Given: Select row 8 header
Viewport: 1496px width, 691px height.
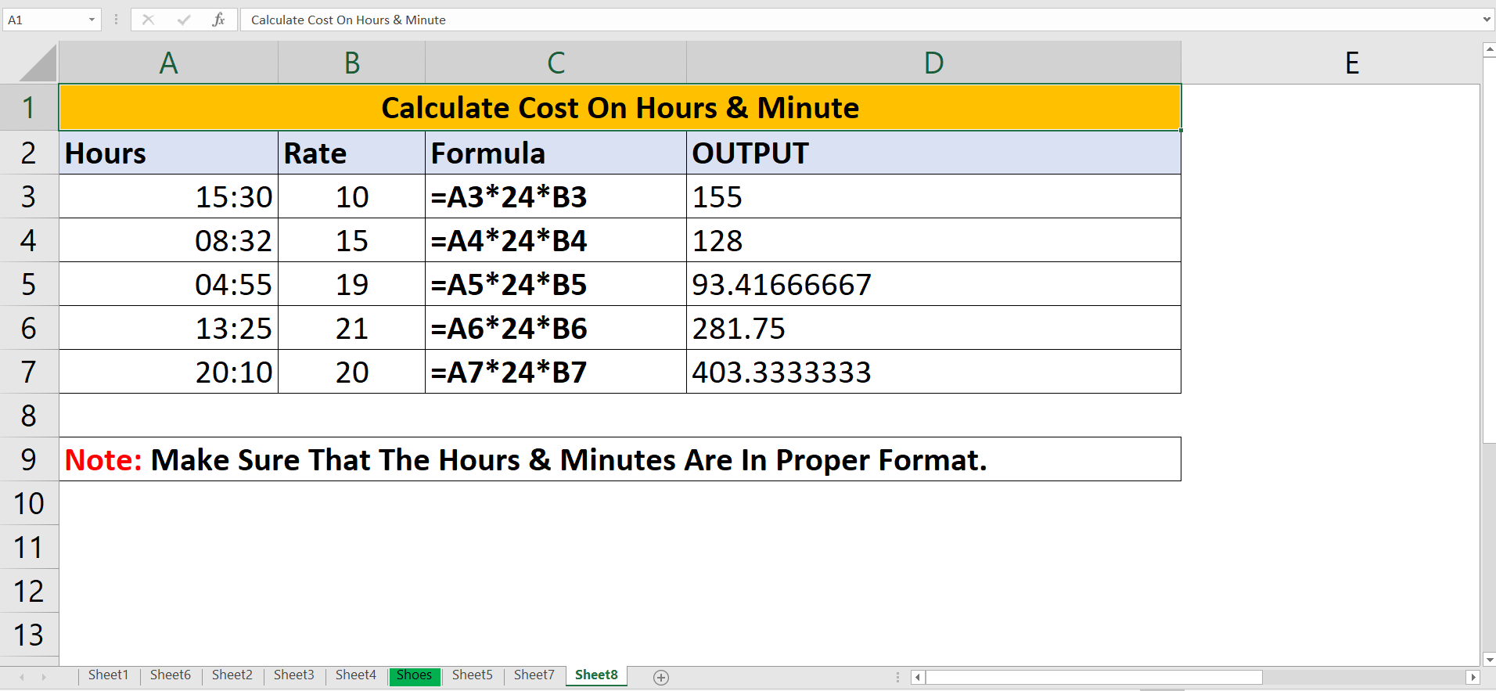Looking at the screenshot, I should (29, 416).
